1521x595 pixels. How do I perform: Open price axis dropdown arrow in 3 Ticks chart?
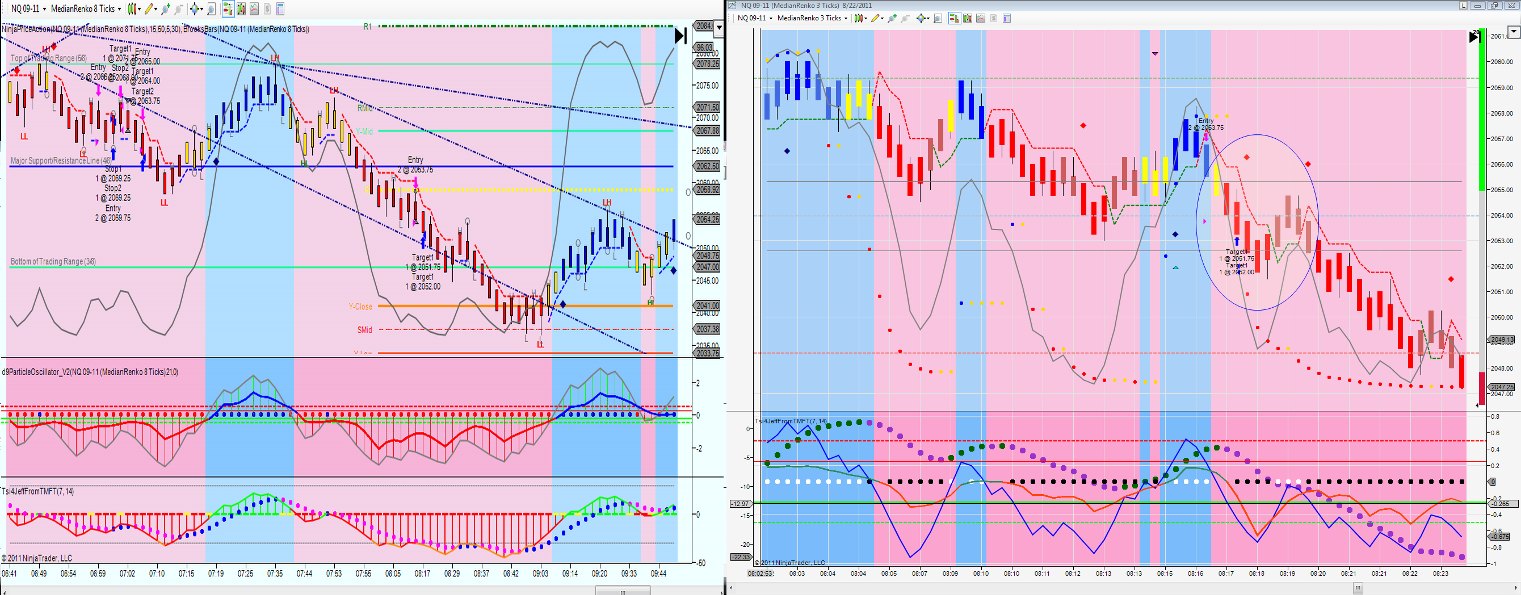coord(1514,32)
